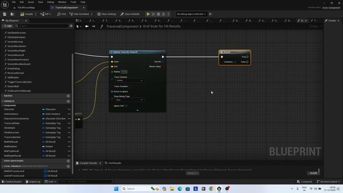Toggle visibility of WallDepthResult variable
This screenshot has height=193, width=343.
tap(69, 156)
